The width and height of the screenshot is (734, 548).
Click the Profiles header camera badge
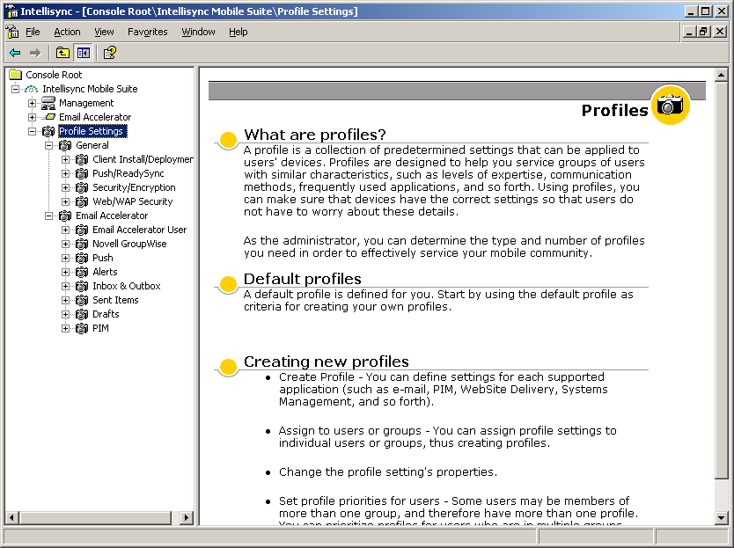671,105
